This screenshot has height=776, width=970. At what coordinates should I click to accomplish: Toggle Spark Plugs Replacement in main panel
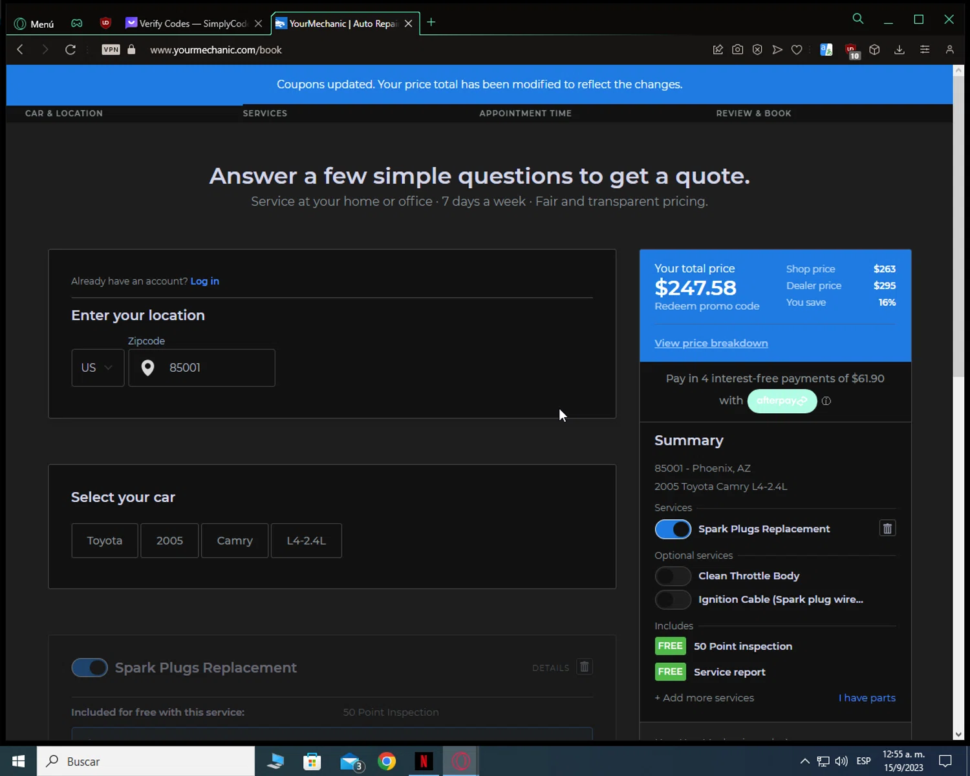click(x=90, y=667)
